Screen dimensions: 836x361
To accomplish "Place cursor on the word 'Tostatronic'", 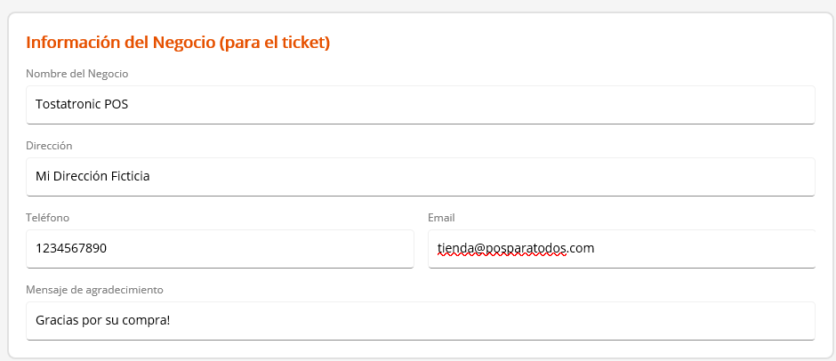I will coord(68,104).
